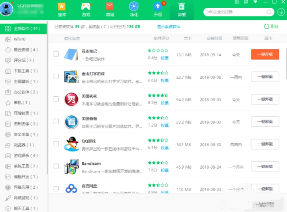The height and width of the screenshot is (212, 287).
Task: Click orange 一键卸载 button for 豆麦笔记
Action: pyautogui.click(x=265, y=54)
